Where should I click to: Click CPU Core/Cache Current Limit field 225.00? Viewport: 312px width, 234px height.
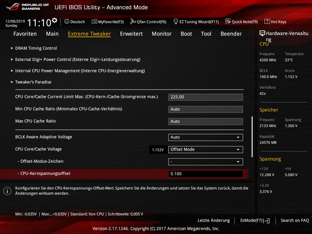click(x=206, y=97)
